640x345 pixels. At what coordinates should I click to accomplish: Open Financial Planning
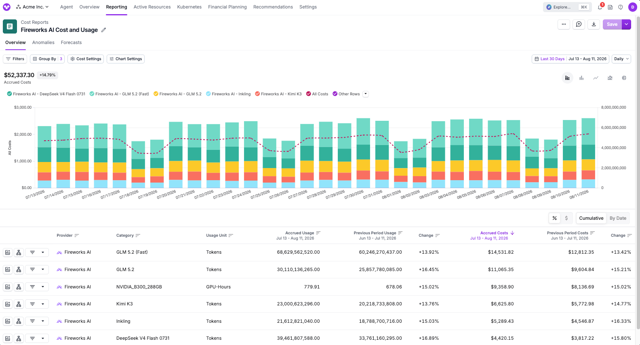pos(227,7)
